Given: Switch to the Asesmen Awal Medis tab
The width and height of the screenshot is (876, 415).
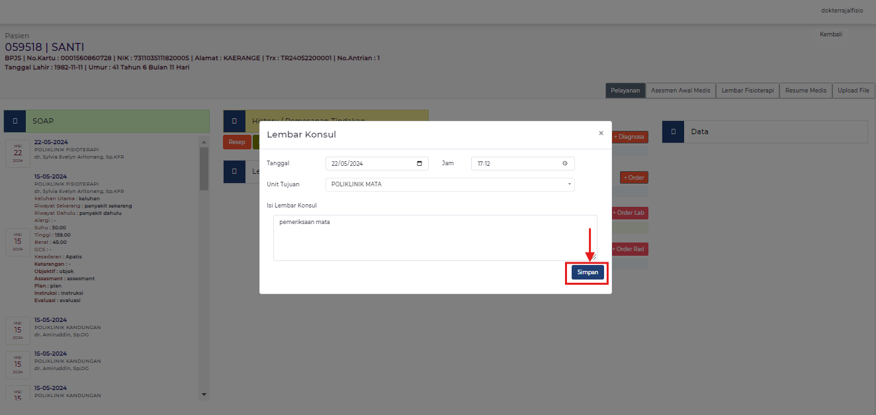Looking at the screenshot, I should (681, 91).
